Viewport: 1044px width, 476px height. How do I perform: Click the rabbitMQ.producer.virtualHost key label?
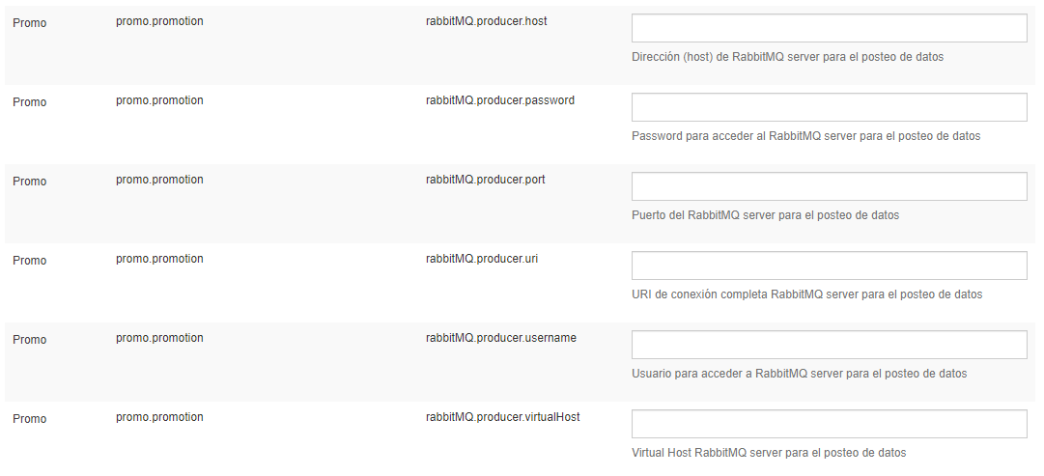(x=502, y=417)
